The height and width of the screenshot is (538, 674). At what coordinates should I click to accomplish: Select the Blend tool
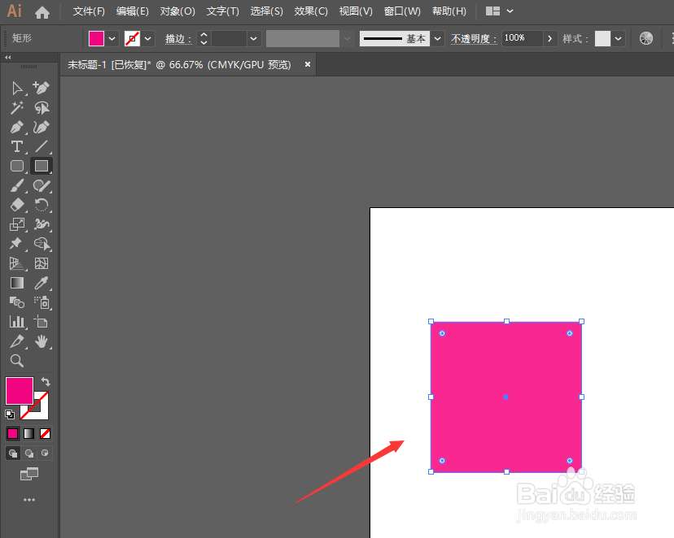point(17,302)
